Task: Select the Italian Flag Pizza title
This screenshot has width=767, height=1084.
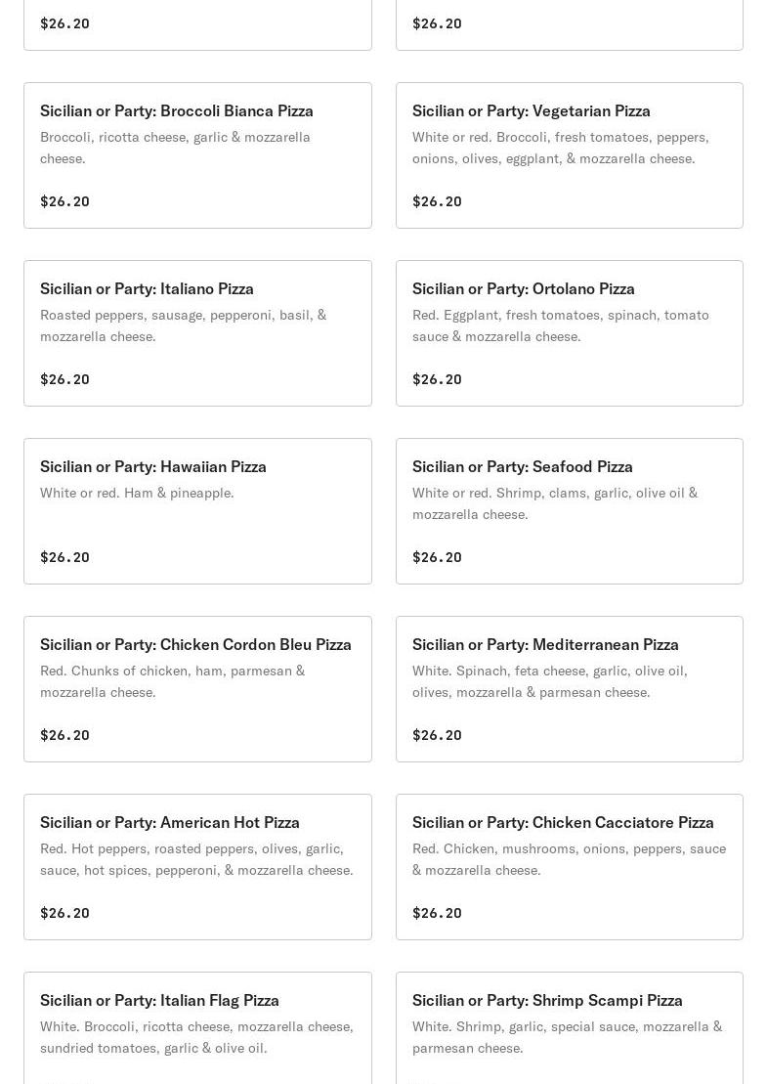Action: pyautogui.click(x=159, y=1001)
